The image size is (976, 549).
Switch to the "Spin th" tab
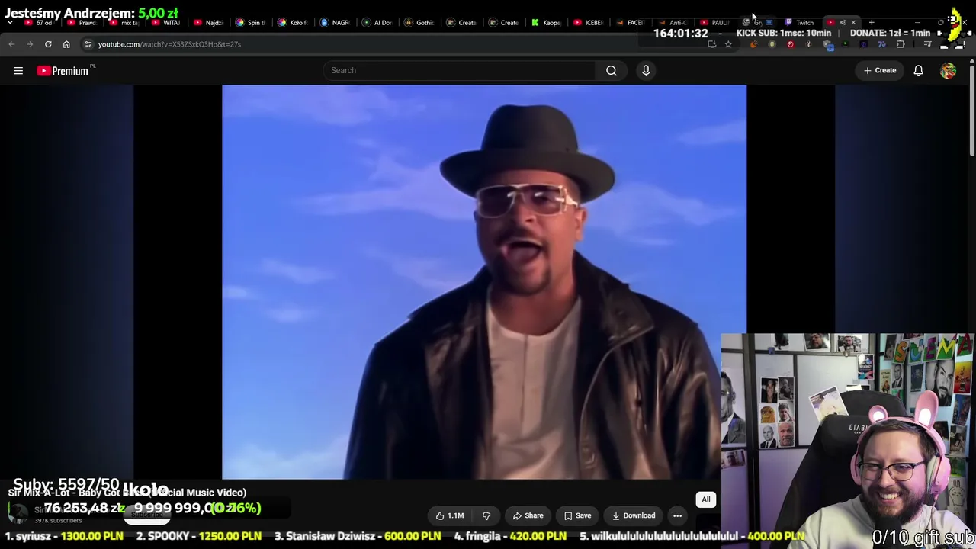tap(250, 23)
